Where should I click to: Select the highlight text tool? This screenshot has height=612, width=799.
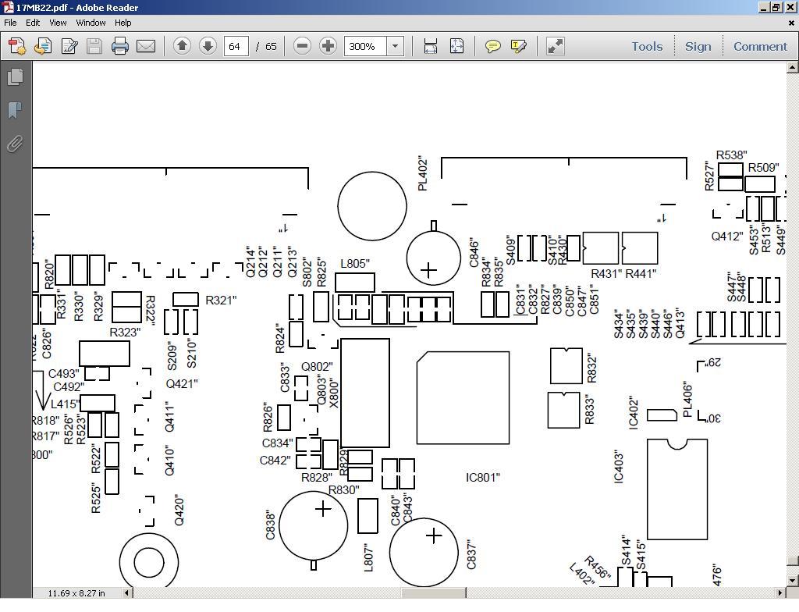click(x=518, y=46)
